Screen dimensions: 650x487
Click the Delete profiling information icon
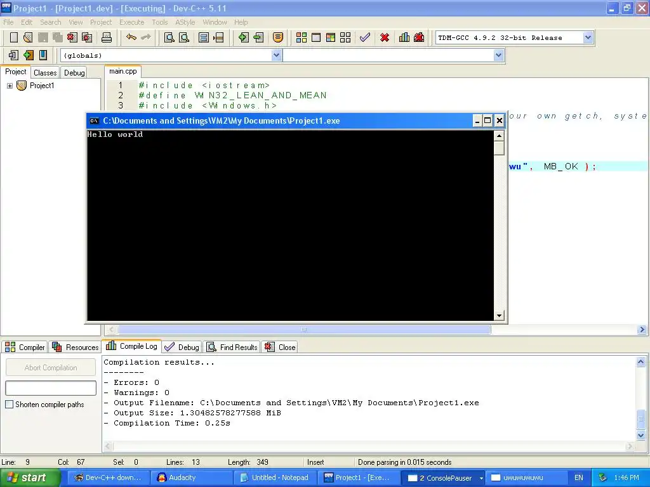pyautogui.click(x=419, y=37)
